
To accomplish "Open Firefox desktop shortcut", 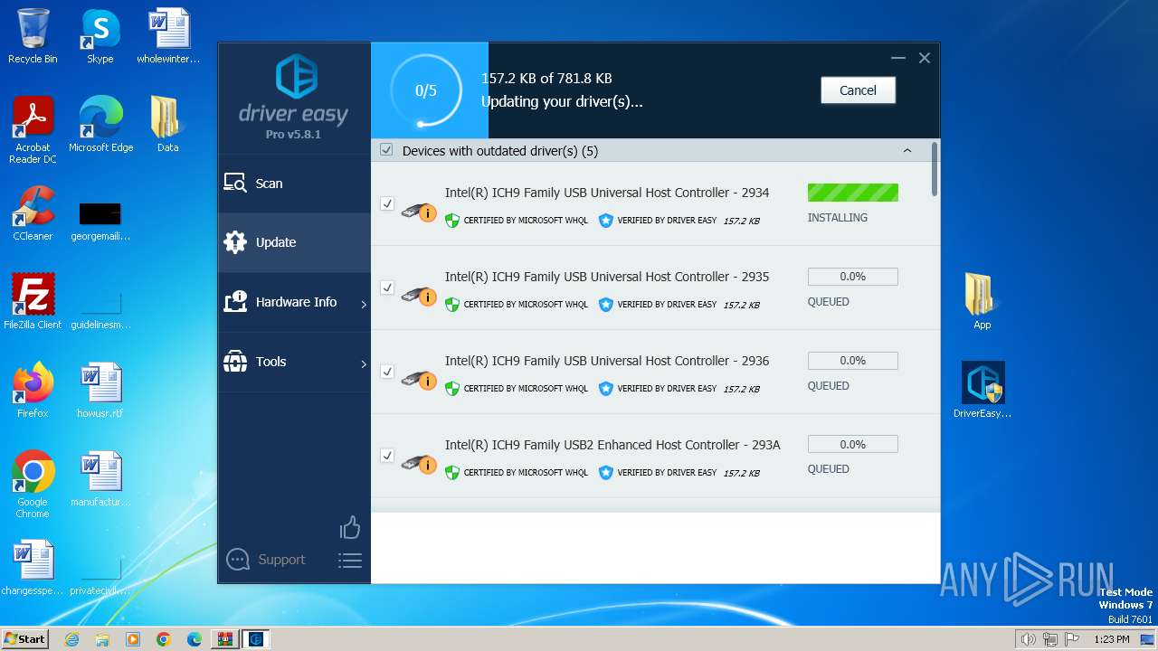I will (33, 391).
